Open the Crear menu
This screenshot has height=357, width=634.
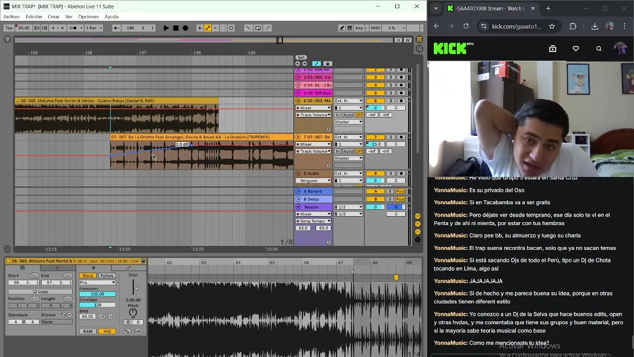click(x=53, y=17)
